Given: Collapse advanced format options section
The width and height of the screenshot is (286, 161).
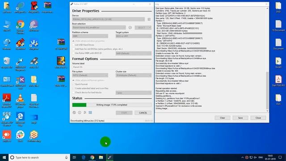Looking at the screenshot, I should coord(88,80).
